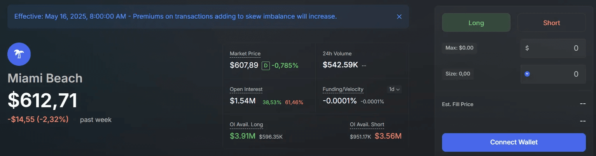Click the Funding/Velocity underlined label
The width and height of the screenshot is (596, 156).
click(x=343, y=89)
